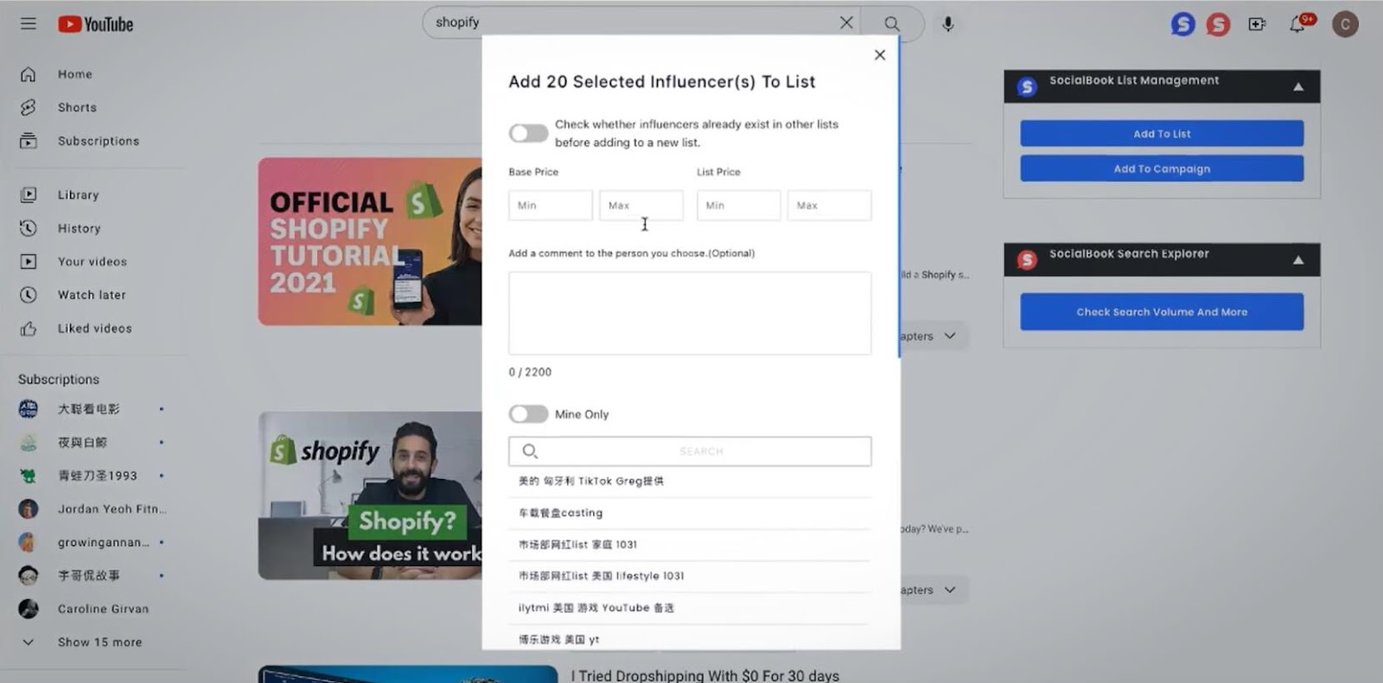Click the List Price Min field
The width and height of the screenshot is (1383, 683).
739,206
